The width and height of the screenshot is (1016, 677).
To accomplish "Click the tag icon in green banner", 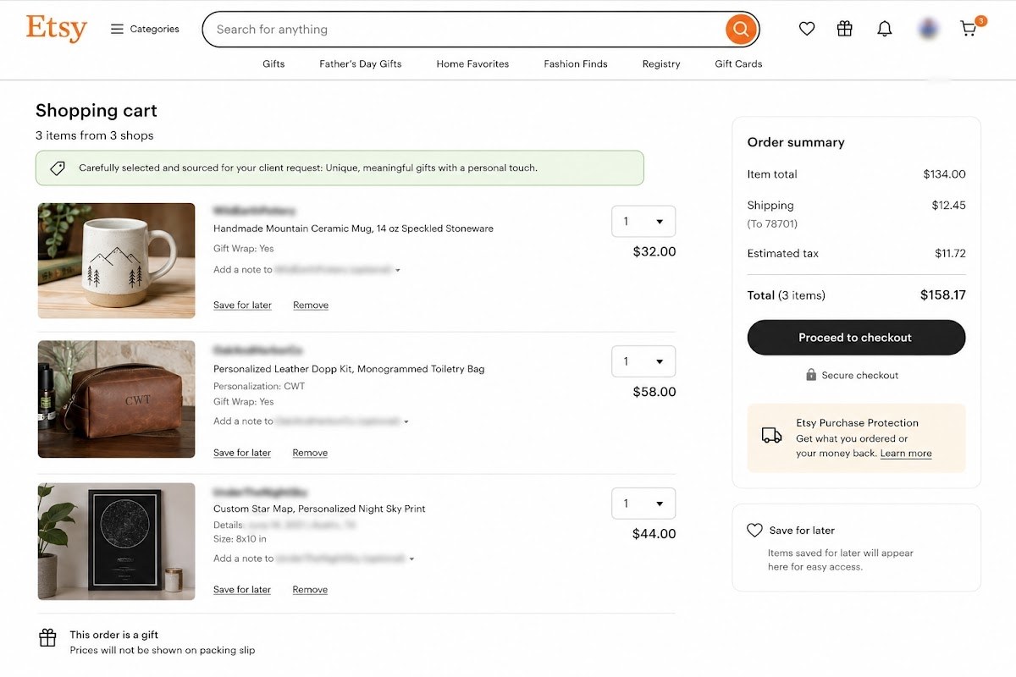I will point(58,168).
